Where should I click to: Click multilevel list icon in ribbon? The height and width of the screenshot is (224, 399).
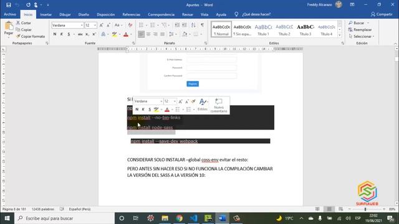(x=164, y=25)
